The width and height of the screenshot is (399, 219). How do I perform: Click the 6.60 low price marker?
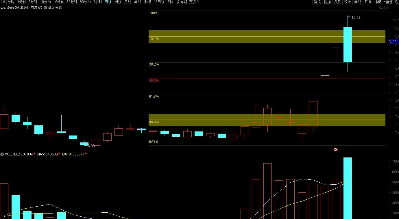[91, 146]
